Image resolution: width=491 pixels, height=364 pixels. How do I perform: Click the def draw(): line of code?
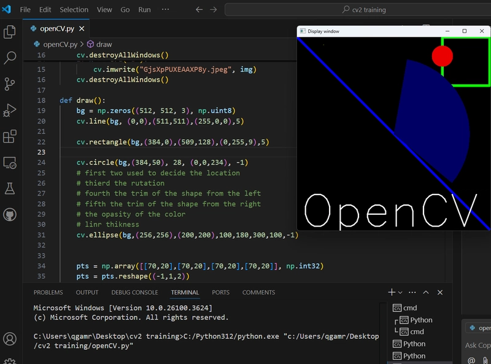tap(83, 101)
